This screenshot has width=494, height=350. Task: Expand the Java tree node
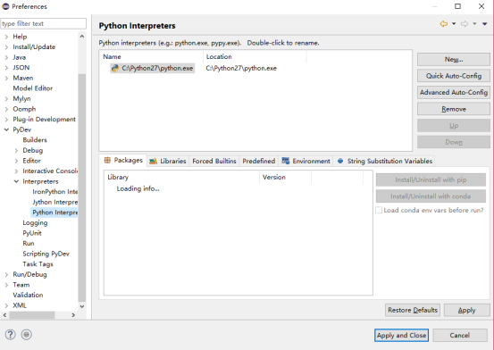point(6,58)
